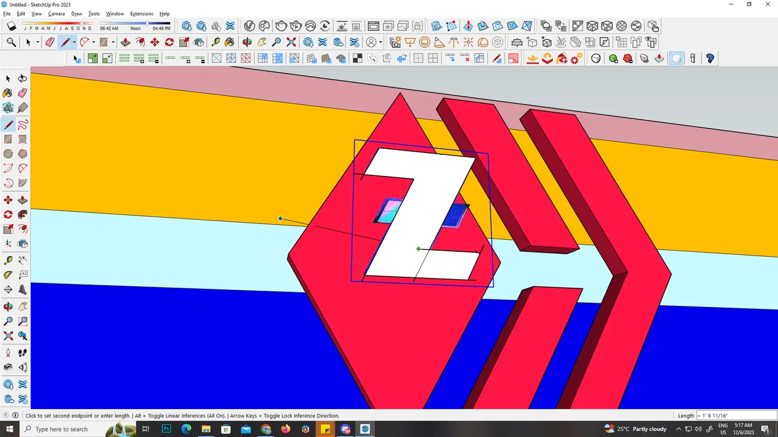Click the Rectangle tool in left toolbar
Image resolution: width=778 pixels, height=437 pixels.
(8, 139)
